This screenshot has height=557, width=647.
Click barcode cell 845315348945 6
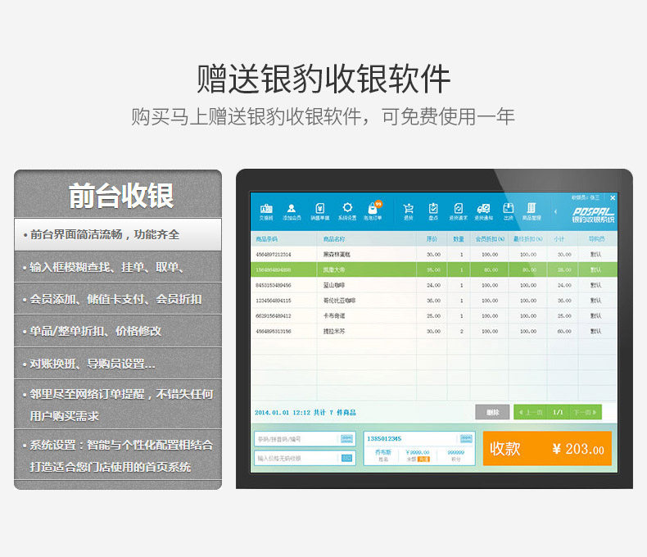[x=274, y=285]
